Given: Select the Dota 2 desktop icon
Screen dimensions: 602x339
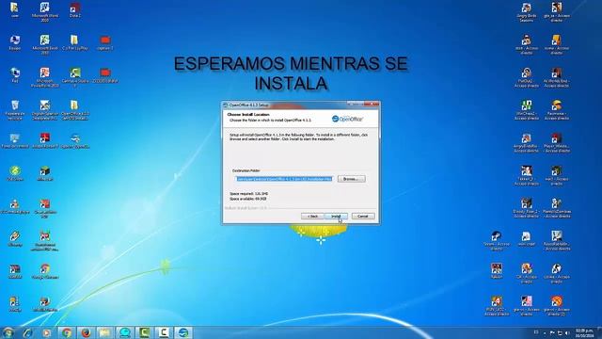Looking at the screenshot, I should coord(75,10).
